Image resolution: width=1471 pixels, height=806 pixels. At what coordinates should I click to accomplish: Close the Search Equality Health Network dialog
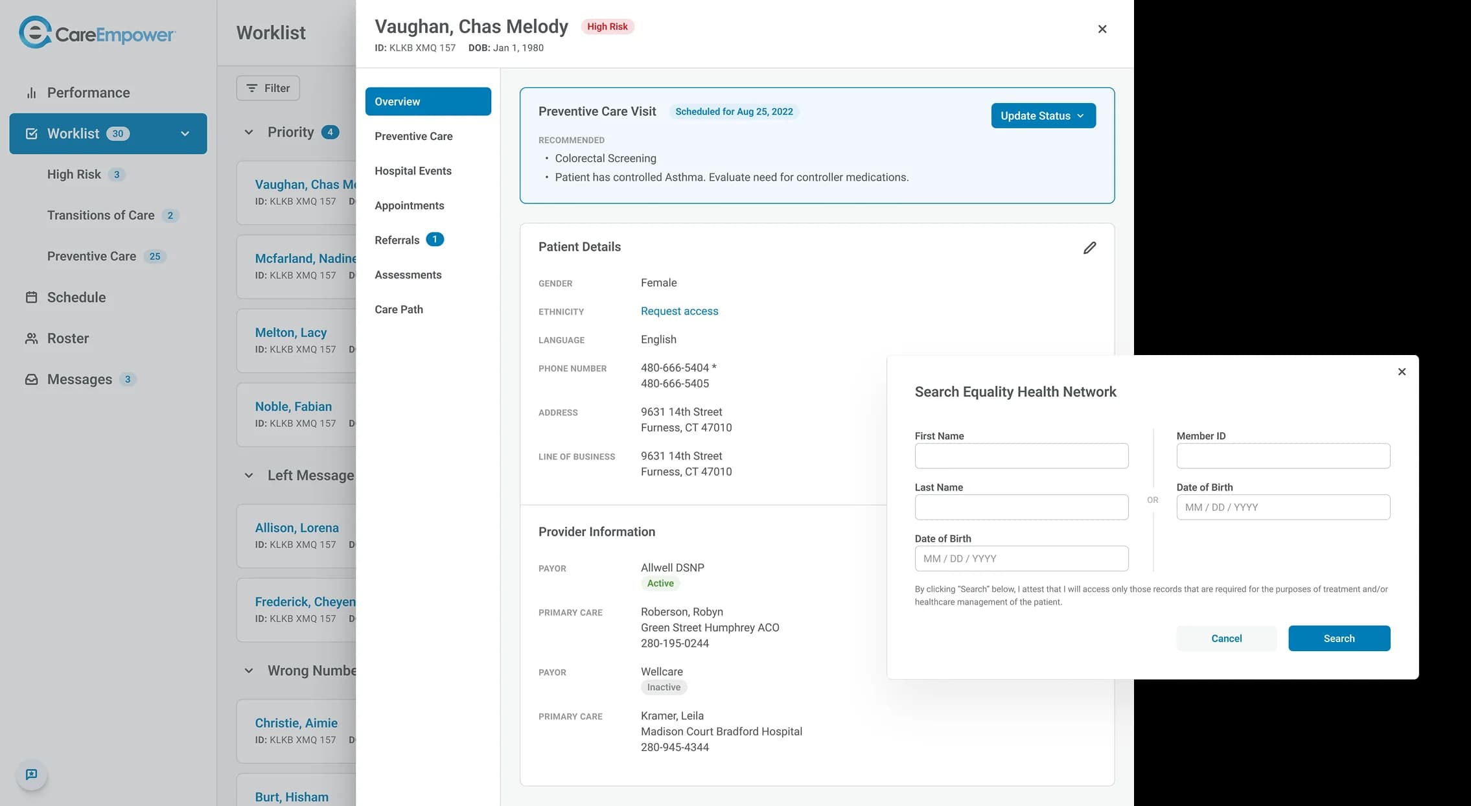pyautogui.click(x=1402, y=371)
